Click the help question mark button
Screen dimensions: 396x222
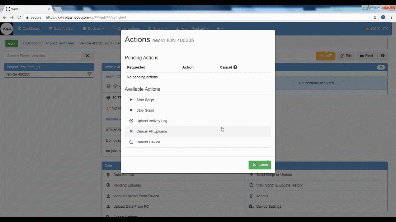pos(383,56)
